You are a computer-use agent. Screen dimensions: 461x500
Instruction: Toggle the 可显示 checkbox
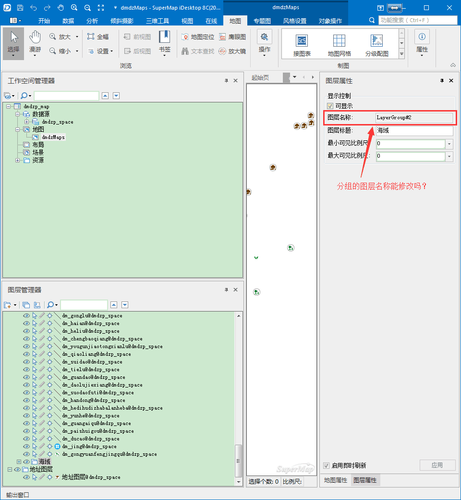(x=330, y=106)
